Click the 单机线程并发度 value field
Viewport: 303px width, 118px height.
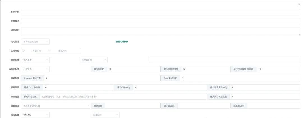point(206,69)
